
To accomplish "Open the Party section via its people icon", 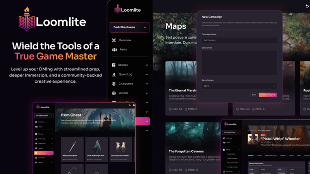I will tap(114, 49).
